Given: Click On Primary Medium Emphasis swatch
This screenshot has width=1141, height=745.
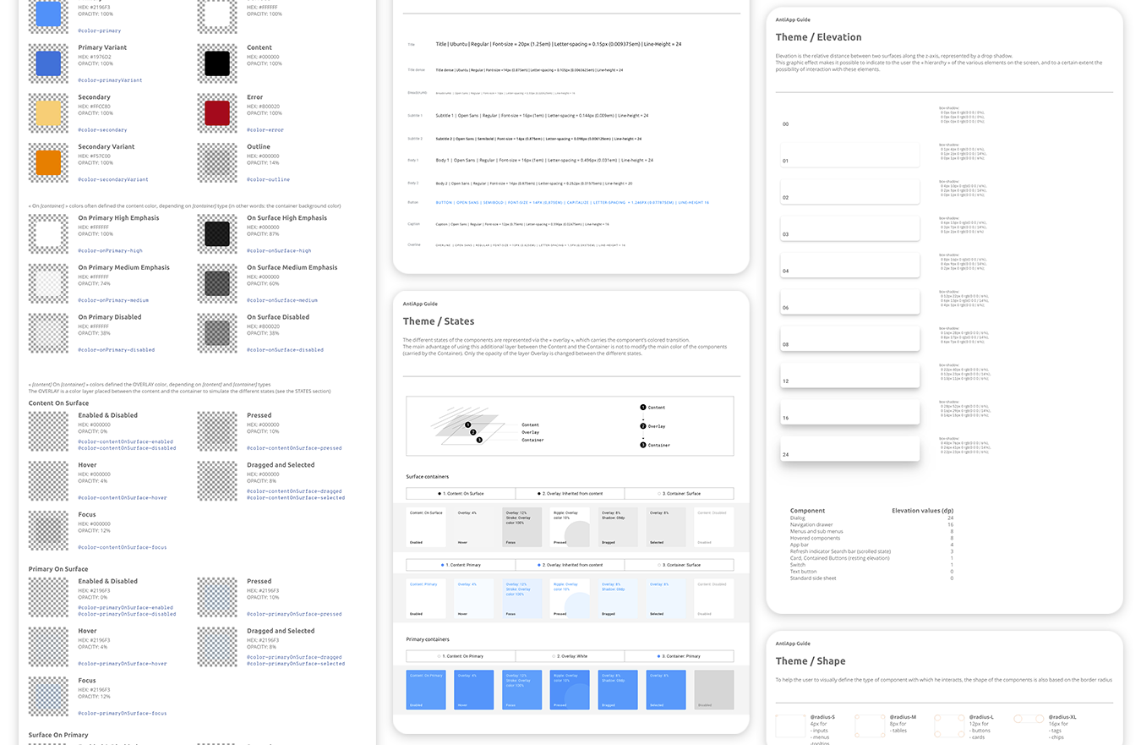Looking at the screenshot, I should pos(48,283).
